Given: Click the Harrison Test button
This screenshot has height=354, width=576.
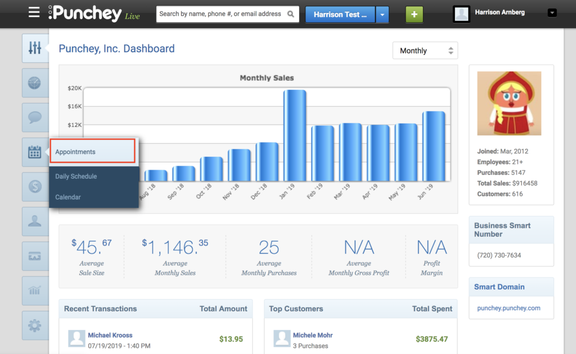Looking at the screenshot, I should (340, 15).
